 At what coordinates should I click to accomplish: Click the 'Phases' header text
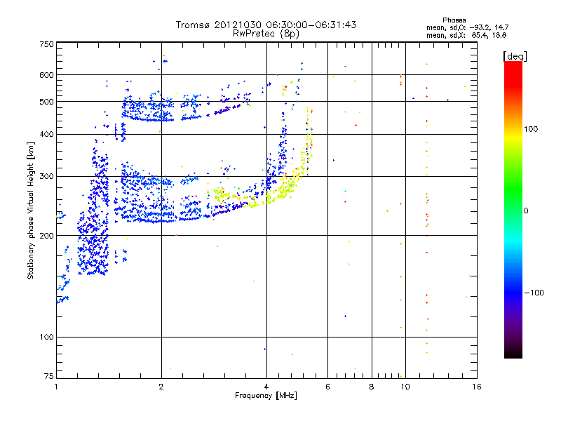coord(454,20)
